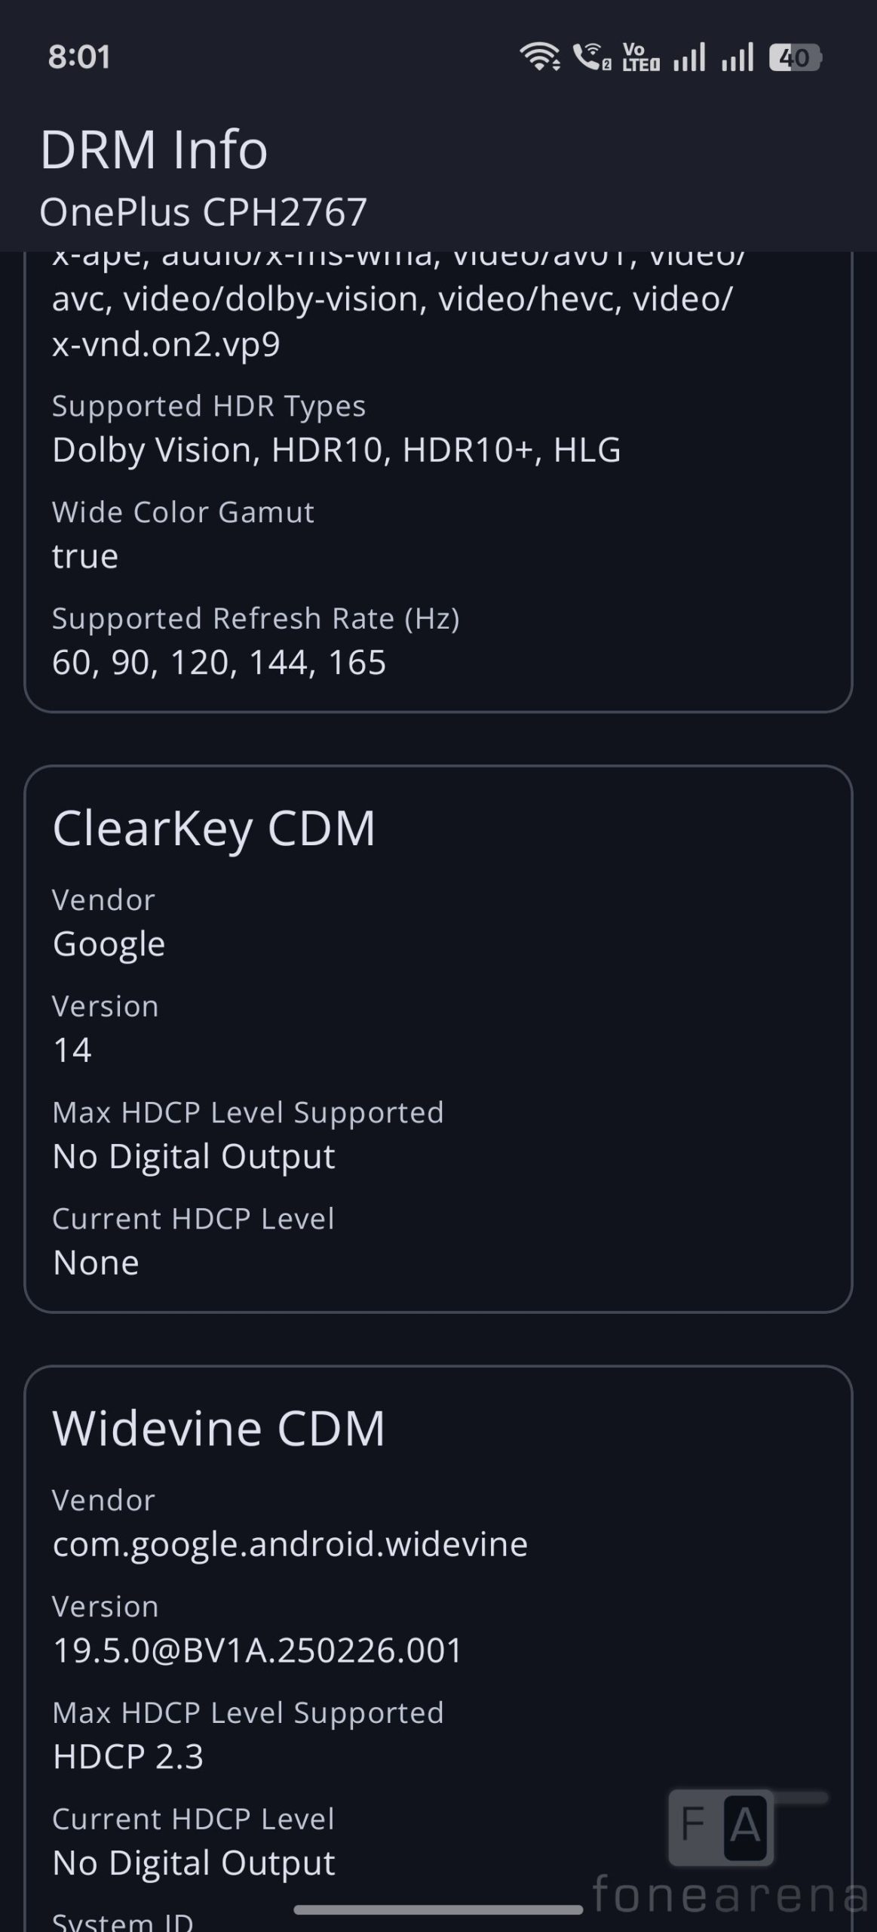877x1932 pixels.
Task: Tap the FA watermark logo
Action: click(721, 1827)
